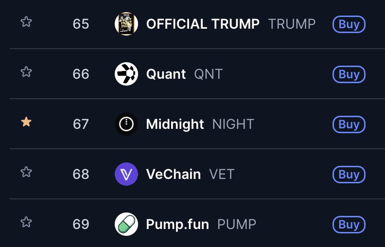Click the Pump.fun pill logo
Image resolution: width=385 pixels, height=247 pixels.
tap(126, 224)
